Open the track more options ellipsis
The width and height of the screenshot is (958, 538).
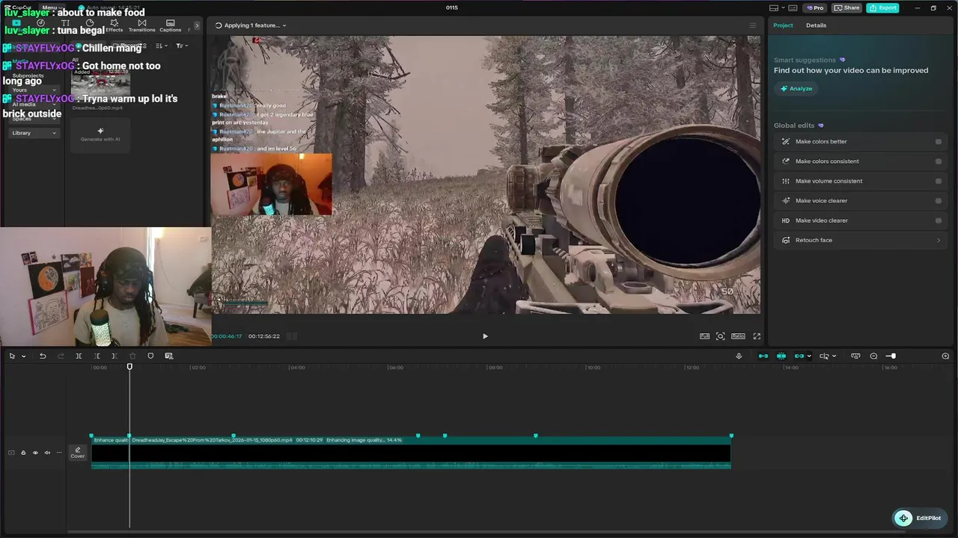click(x=59, y=453)
